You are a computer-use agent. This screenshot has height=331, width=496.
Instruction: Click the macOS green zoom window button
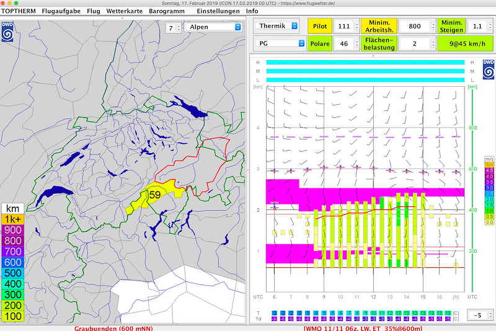click(16, 3)
